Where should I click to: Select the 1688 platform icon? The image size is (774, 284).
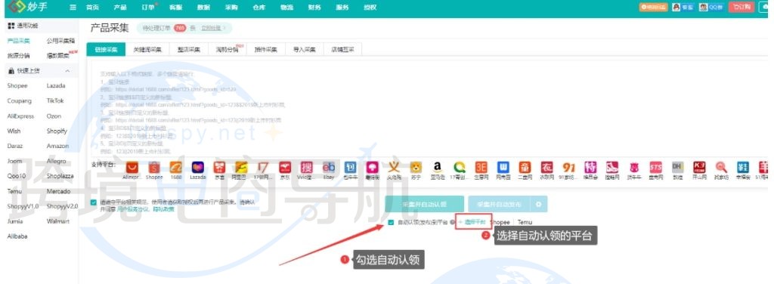(x=175, y=168)
